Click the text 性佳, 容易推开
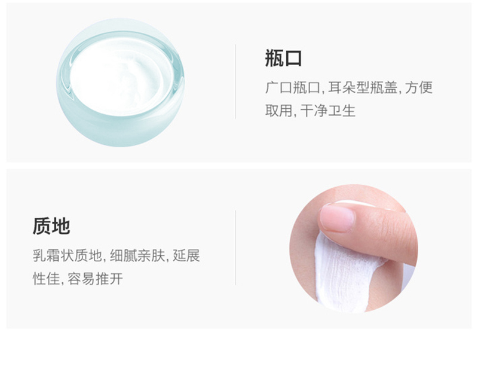The image size is (478, 372). pyautogui.click(x=78, y=279)
